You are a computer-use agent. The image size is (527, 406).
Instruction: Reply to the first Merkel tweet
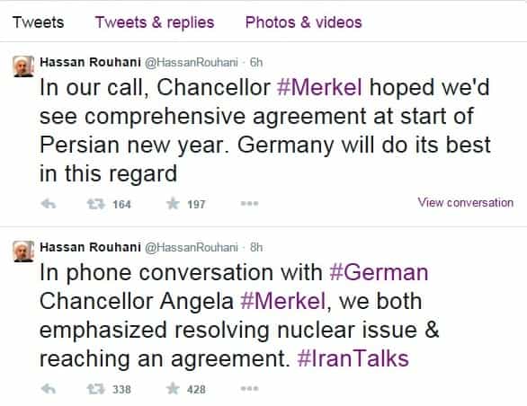pos(48,204)
